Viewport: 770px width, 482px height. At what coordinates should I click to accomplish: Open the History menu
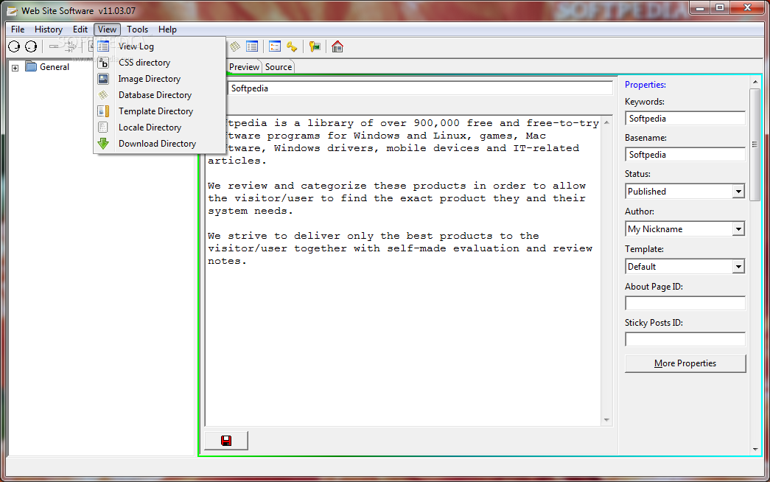click(48, 29)
